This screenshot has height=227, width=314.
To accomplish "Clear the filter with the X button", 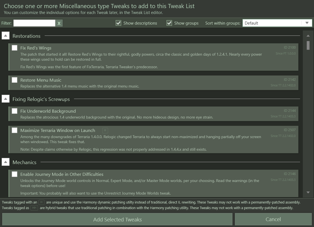I will (59, 23).
